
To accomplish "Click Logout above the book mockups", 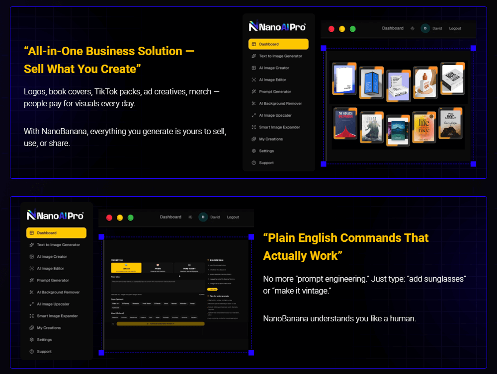I will [x=455, y=29].
